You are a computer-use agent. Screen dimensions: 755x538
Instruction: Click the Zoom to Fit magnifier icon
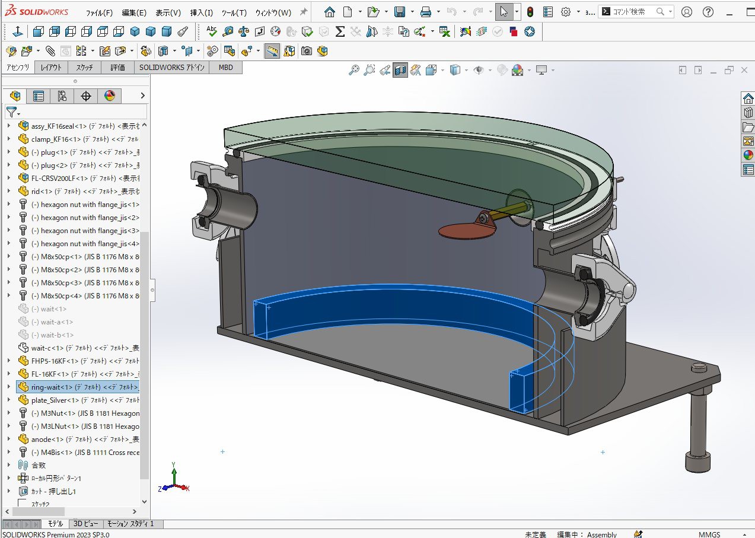[x=353, y=70]
